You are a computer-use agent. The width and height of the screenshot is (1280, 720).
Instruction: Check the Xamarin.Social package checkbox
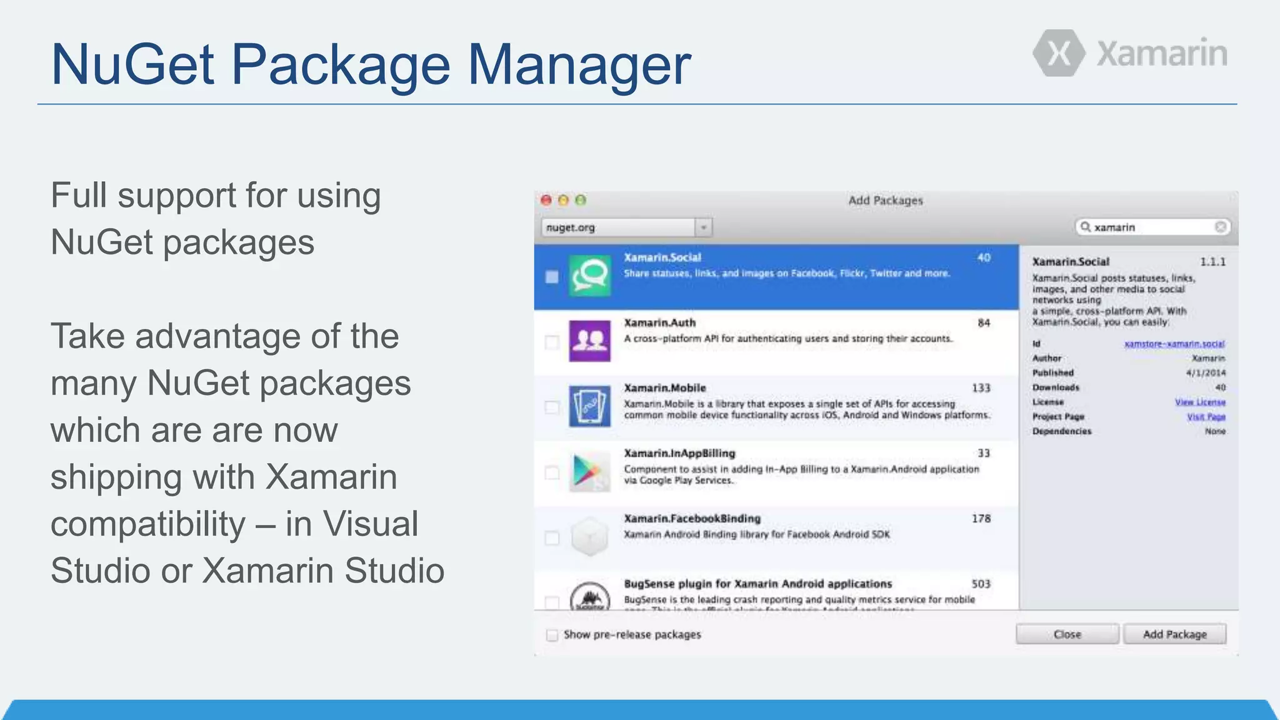coord(552,277)
